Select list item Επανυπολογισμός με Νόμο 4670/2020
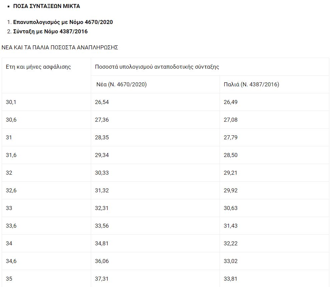 63,22
